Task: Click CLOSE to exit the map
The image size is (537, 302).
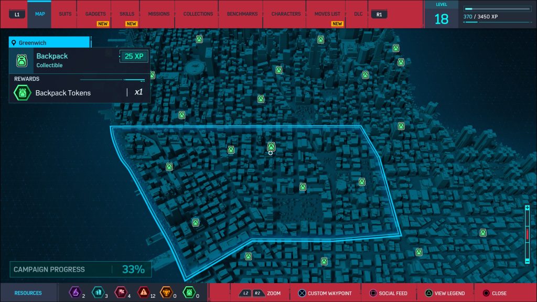Action: 499,294
